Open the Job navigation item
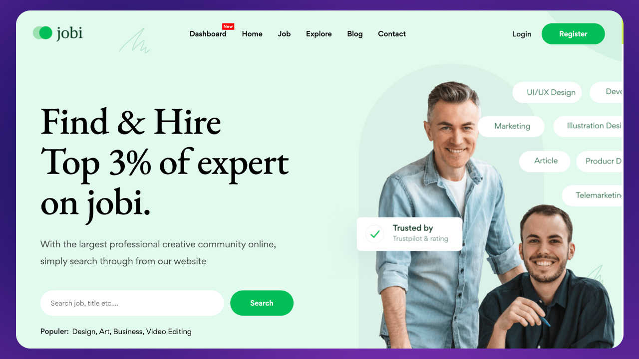639x359 pixels. 284,34
